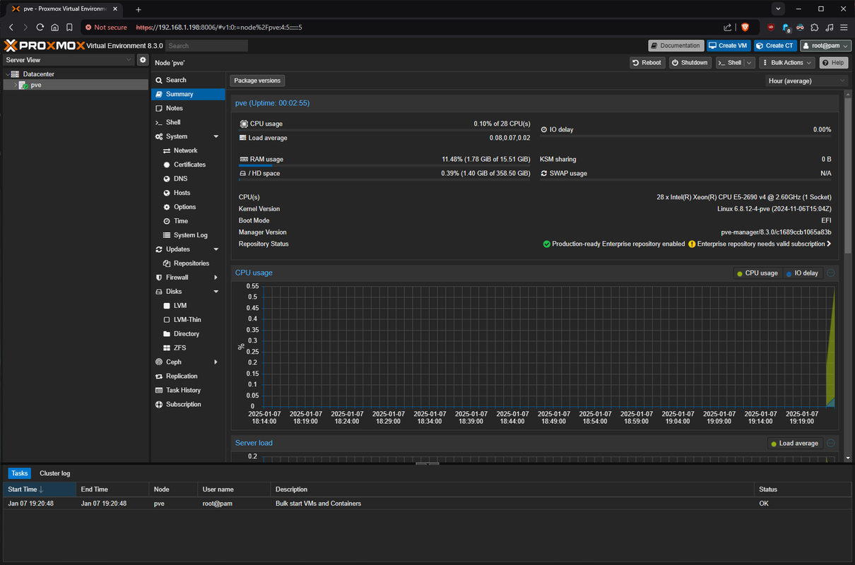Open Server load chart options icon
855x565 pixels.
tap(831, 443)
